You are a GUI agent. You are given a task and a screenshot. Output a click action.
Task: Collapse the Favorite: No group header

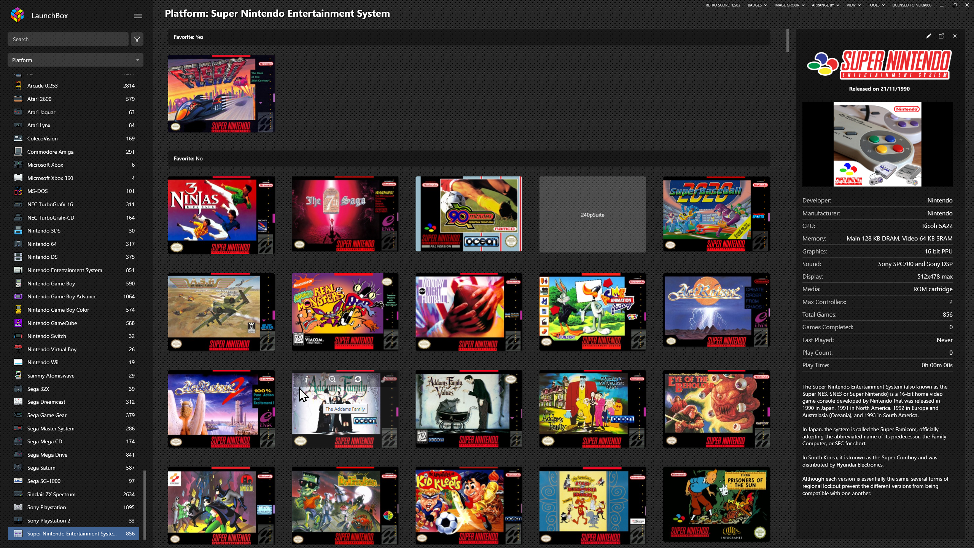pos(469,158)
